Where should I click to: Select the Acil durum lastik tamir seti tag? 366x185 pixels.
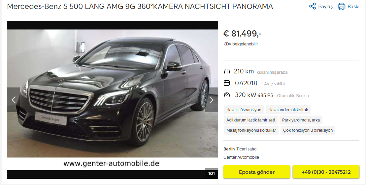[x=250, y=120]
